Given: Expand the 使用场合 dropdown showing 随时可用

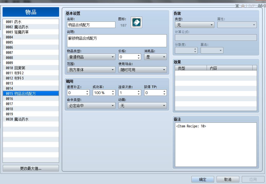Looking at the screenshot, I should tap(142, 70).
